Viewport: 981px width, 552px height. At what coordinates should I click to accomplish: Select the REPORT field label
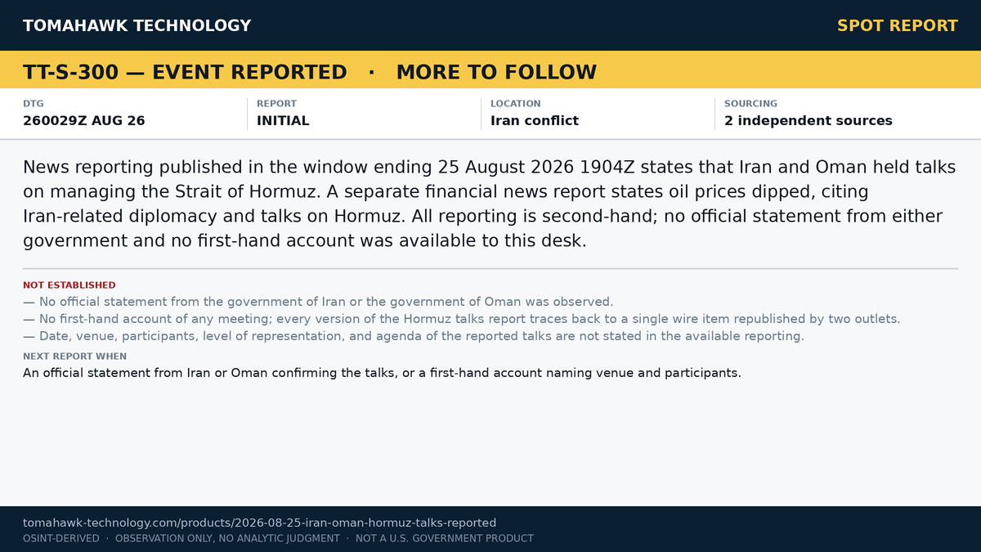pyautogui.click(x=276, y=104)
